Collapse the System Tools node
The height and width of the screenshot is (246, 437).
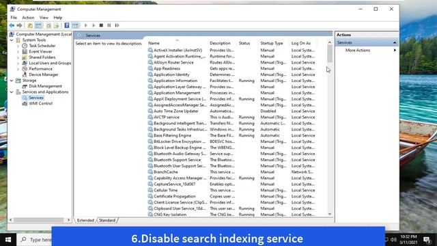(12, 40)
